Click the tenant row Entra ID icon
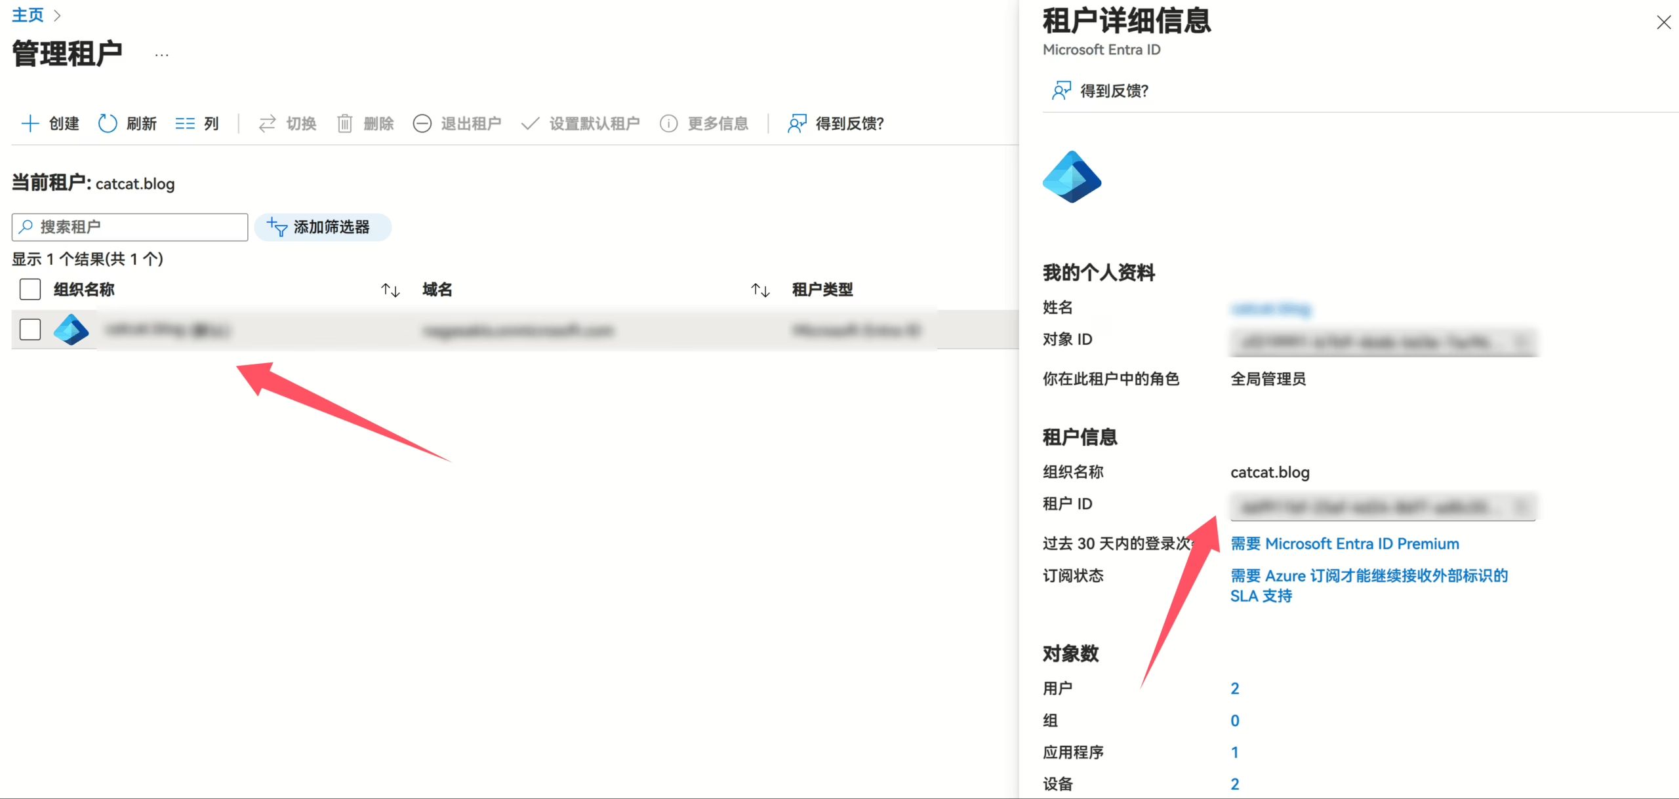Viewport: 1679px width, 799px height. click(x=71, y=329)
